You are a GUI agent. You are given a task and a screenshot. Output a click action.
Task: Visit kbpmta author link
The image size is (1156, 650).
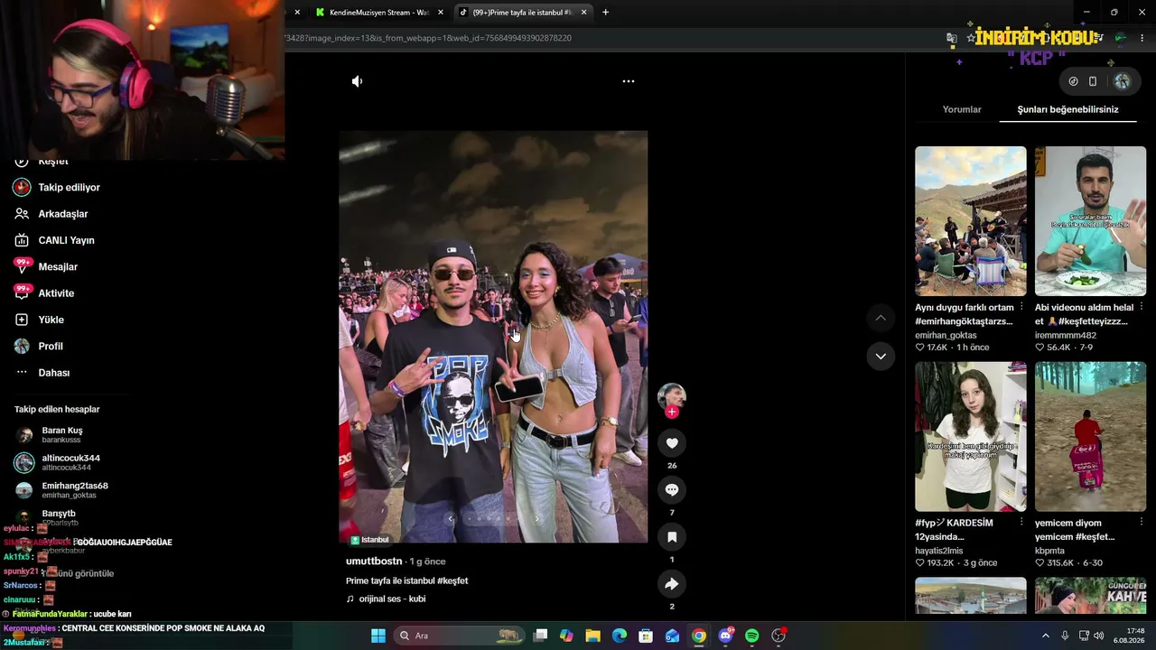coord(1049,551)
